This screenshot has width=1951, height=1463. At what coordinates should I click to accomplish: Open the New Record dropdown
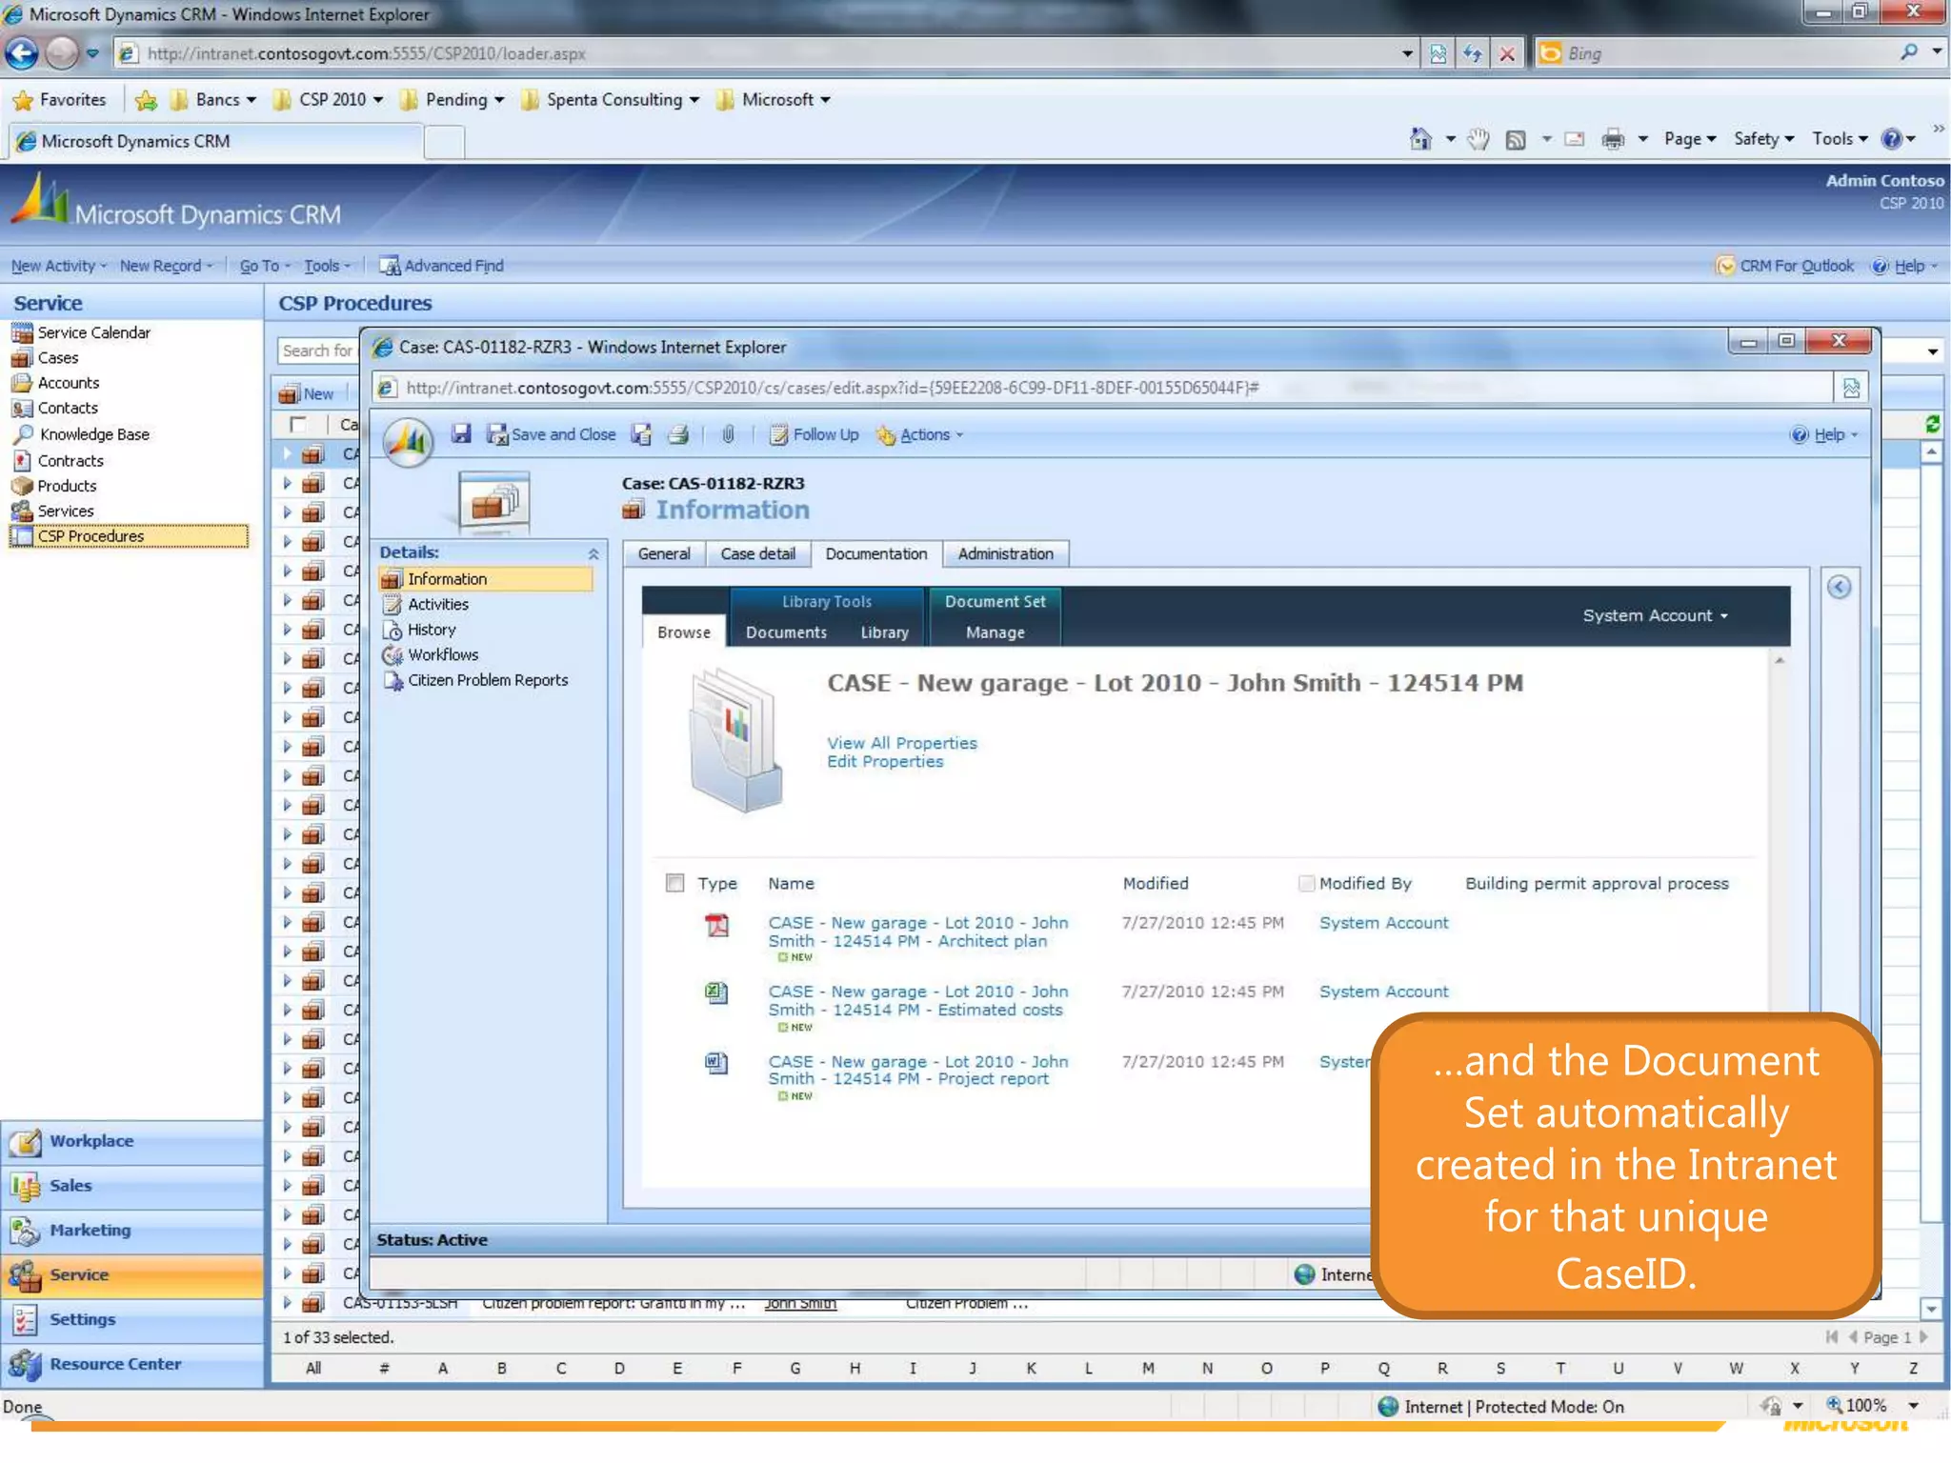[167, 266]
